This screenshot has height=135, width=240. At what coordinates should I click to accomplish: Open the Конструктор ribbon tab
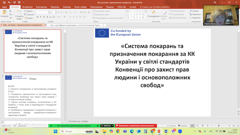click(42, 7)
